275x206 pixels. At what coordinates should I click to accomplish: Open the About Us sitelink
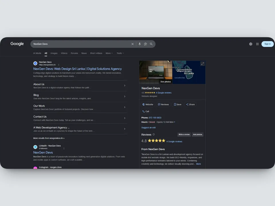39,84
